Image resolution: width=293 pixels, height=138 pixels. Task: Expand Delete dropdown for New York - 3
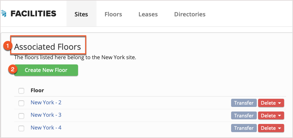(x=271, y=115)
